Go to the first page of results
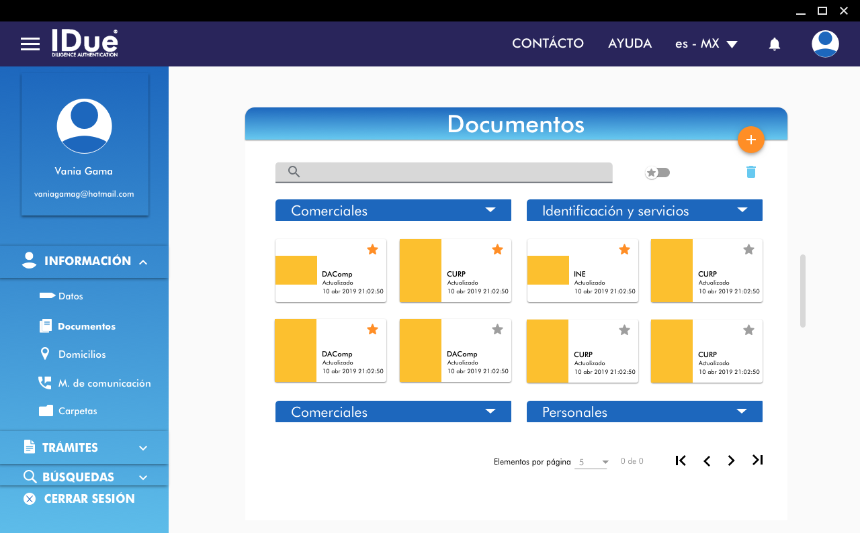 (681, 461)
